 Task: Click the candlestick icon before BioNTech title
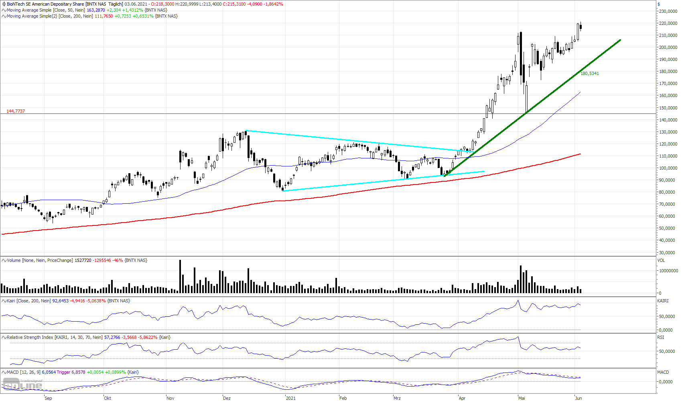pyautogui.click(x=4, y=4)
